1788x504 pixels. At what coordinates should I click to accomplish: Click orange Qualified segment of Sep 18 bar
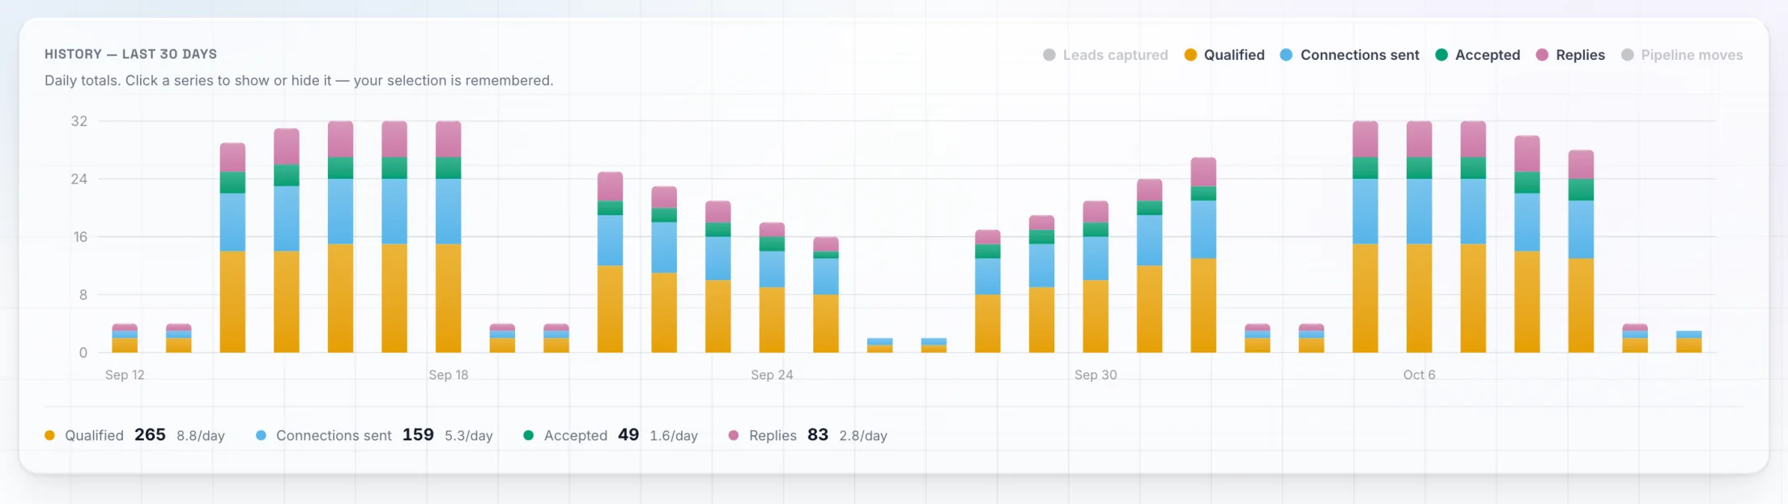coord(449,299)
